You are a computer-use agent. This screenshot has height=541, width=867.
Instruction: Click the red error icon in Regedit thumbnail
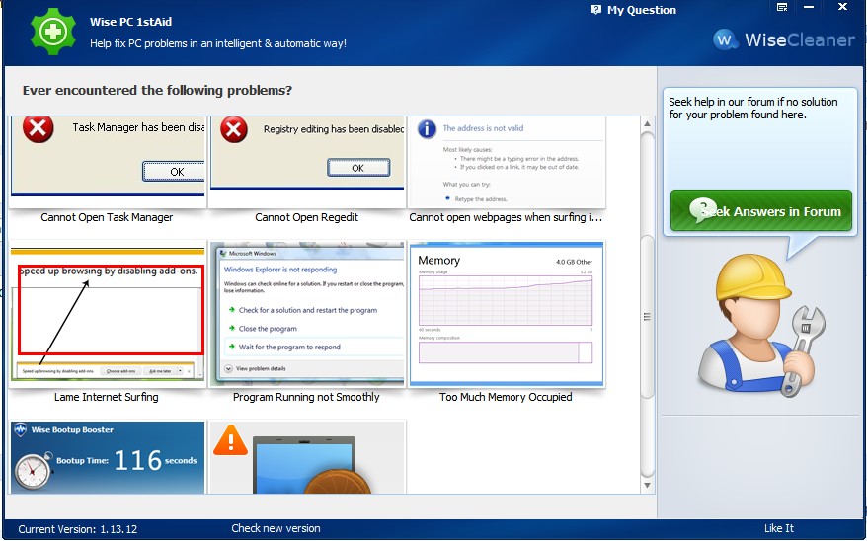click(x=234, y=130)
